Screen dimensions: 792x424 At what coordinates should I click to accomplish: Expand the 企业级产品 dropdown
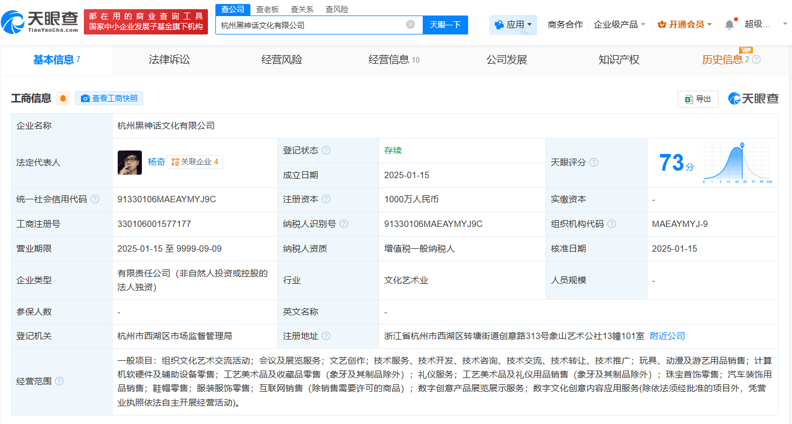click(620, 25)
